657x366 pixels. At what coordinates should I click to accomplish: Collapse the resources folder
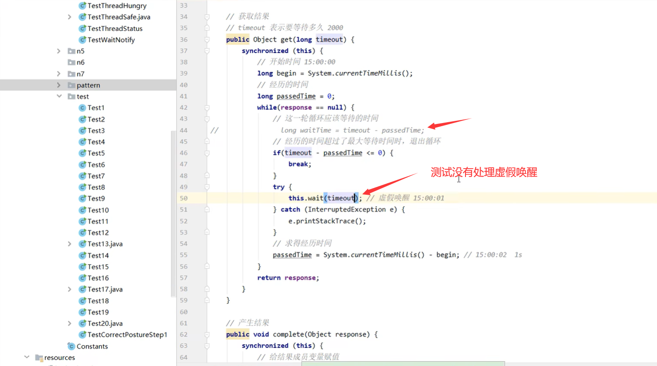click(27, 357)
